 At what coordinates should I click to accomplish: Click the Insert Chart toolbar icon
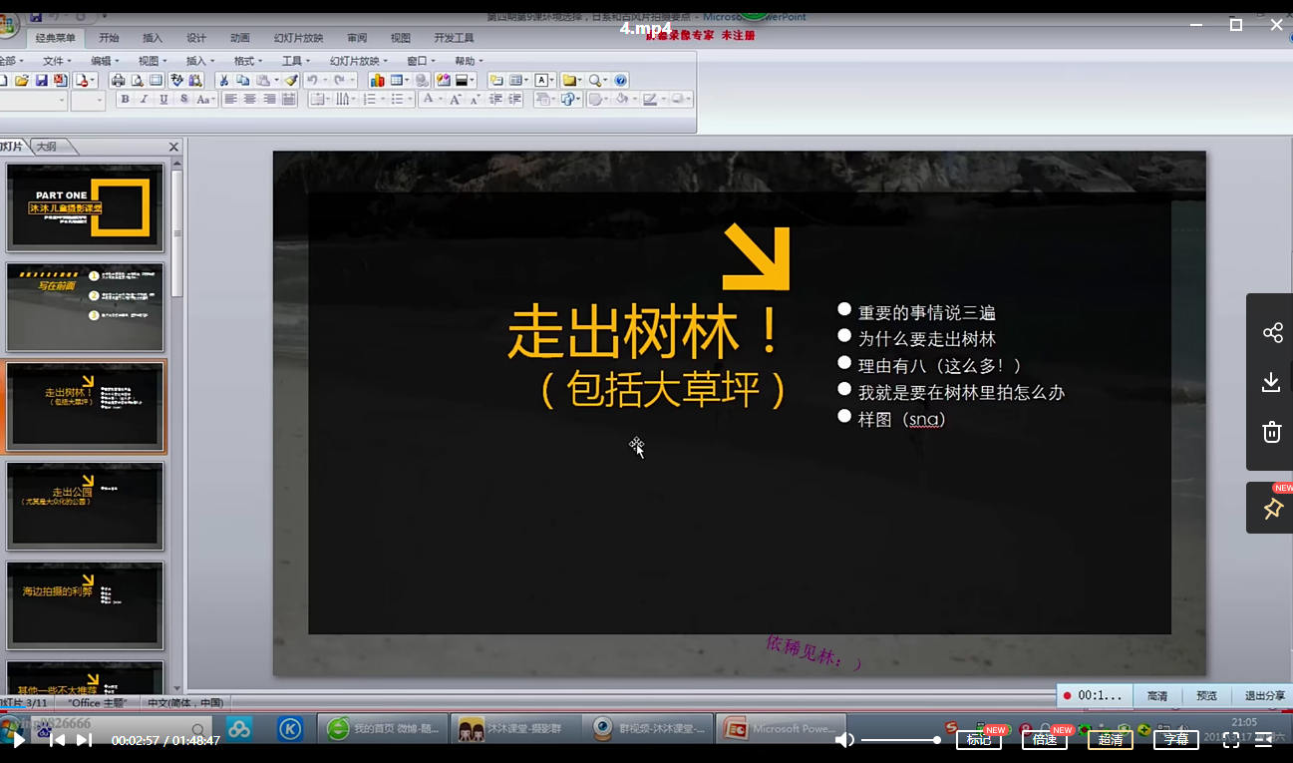(x=379, y=80)
